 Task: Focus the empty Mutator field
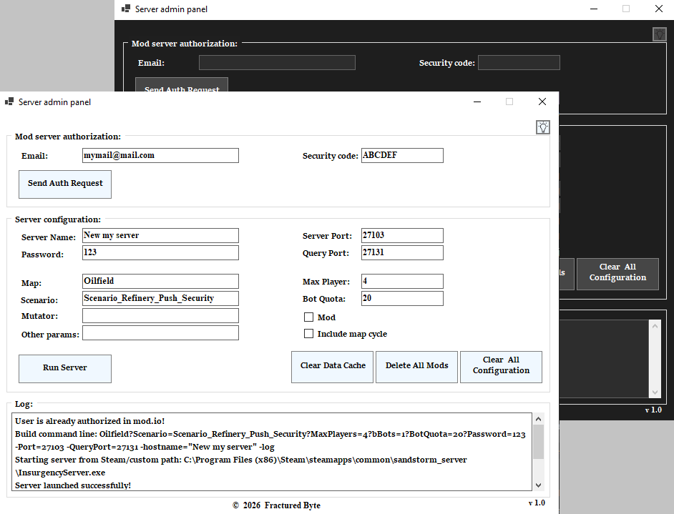160,315
